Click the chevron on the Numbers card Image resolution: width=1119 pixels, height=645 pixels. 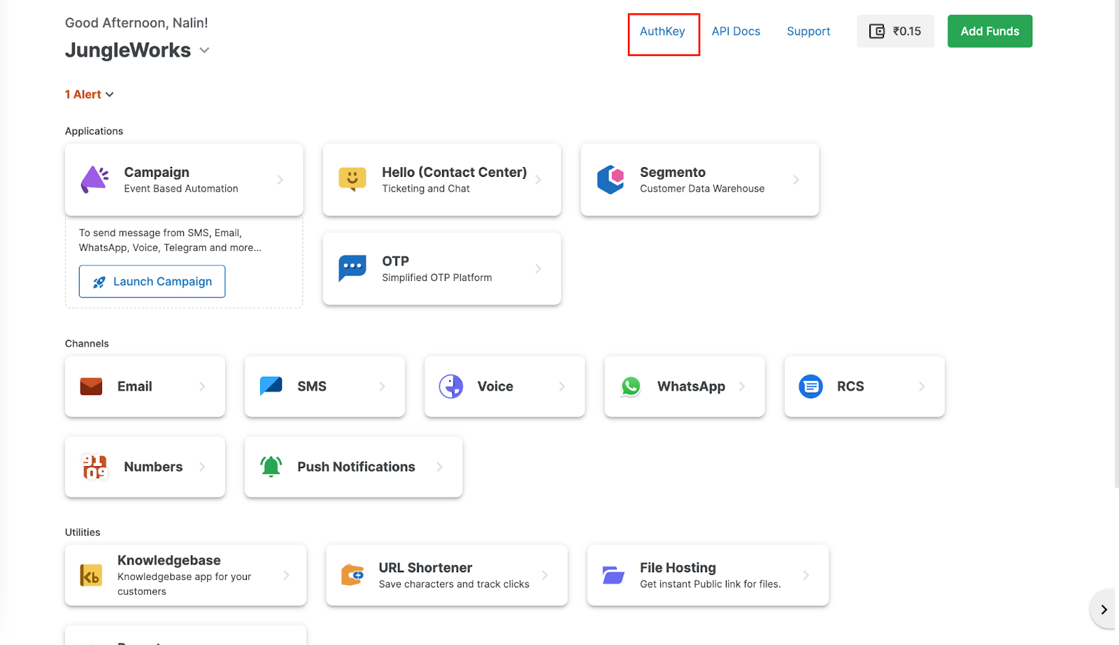click(x=202, y=467)
